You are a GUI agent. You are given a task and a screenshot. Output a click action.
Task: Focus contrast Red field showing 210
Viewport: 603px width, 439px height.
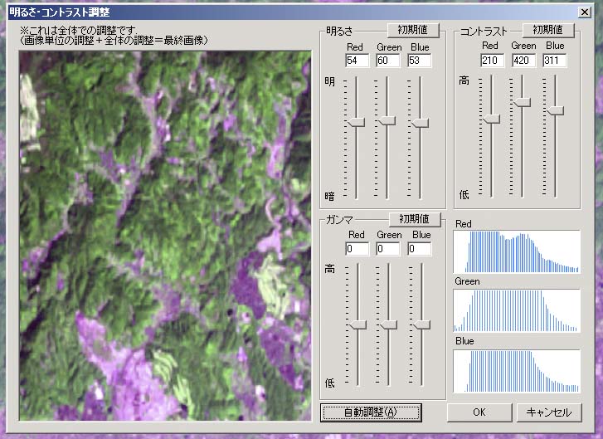(x=492, y=61)
